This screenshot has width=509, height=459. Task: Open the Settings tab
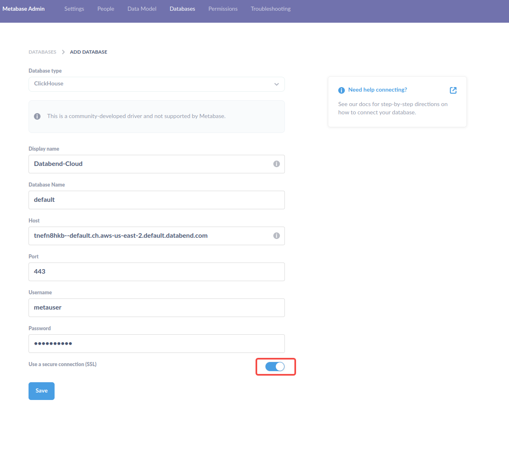[x=74, y=9]
